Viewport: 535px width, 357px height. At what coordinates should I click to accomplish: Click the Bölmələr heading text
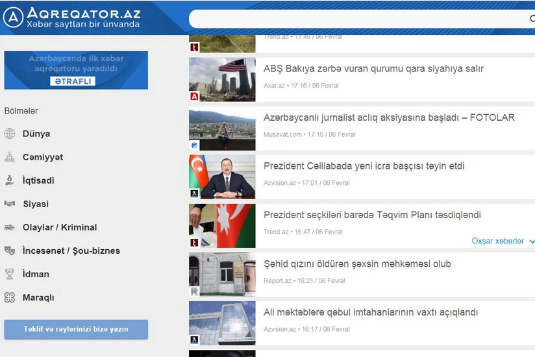tap(21, 111)
